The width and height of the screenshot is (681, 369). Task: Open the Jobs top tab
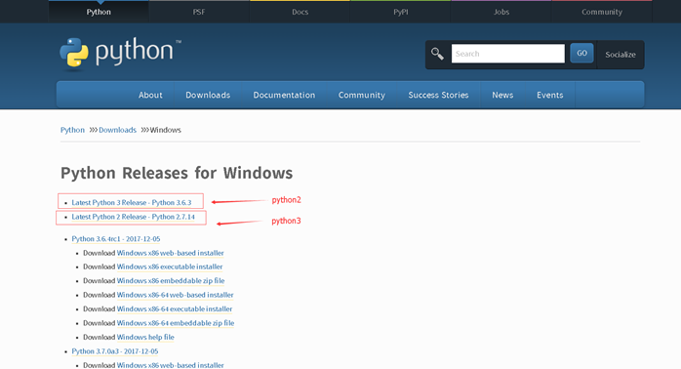501,12
